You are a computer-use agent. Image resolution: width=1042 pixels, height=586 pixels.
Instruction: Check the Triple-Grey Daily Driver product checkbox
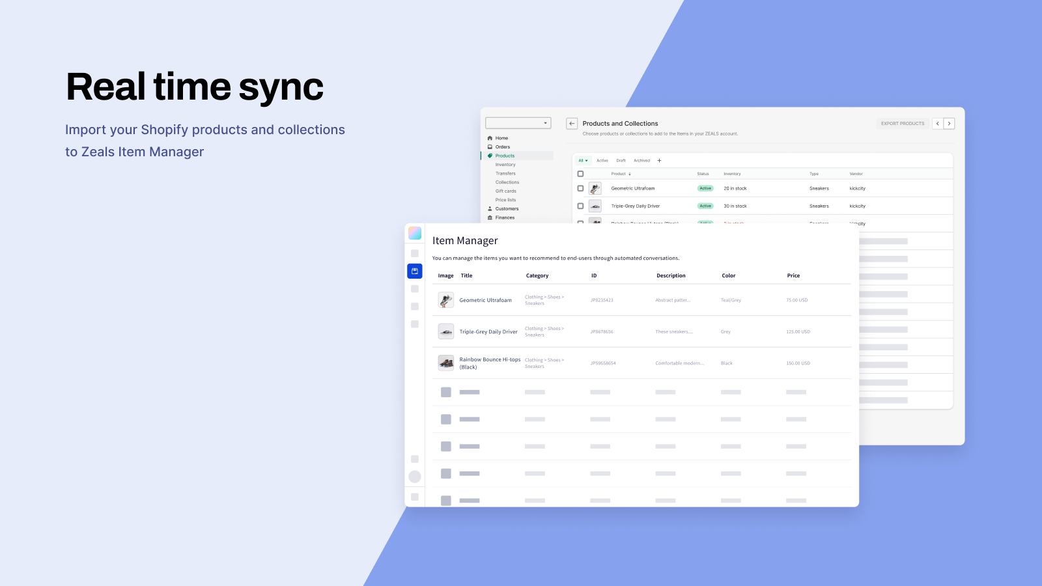click(x=580, y=206)
